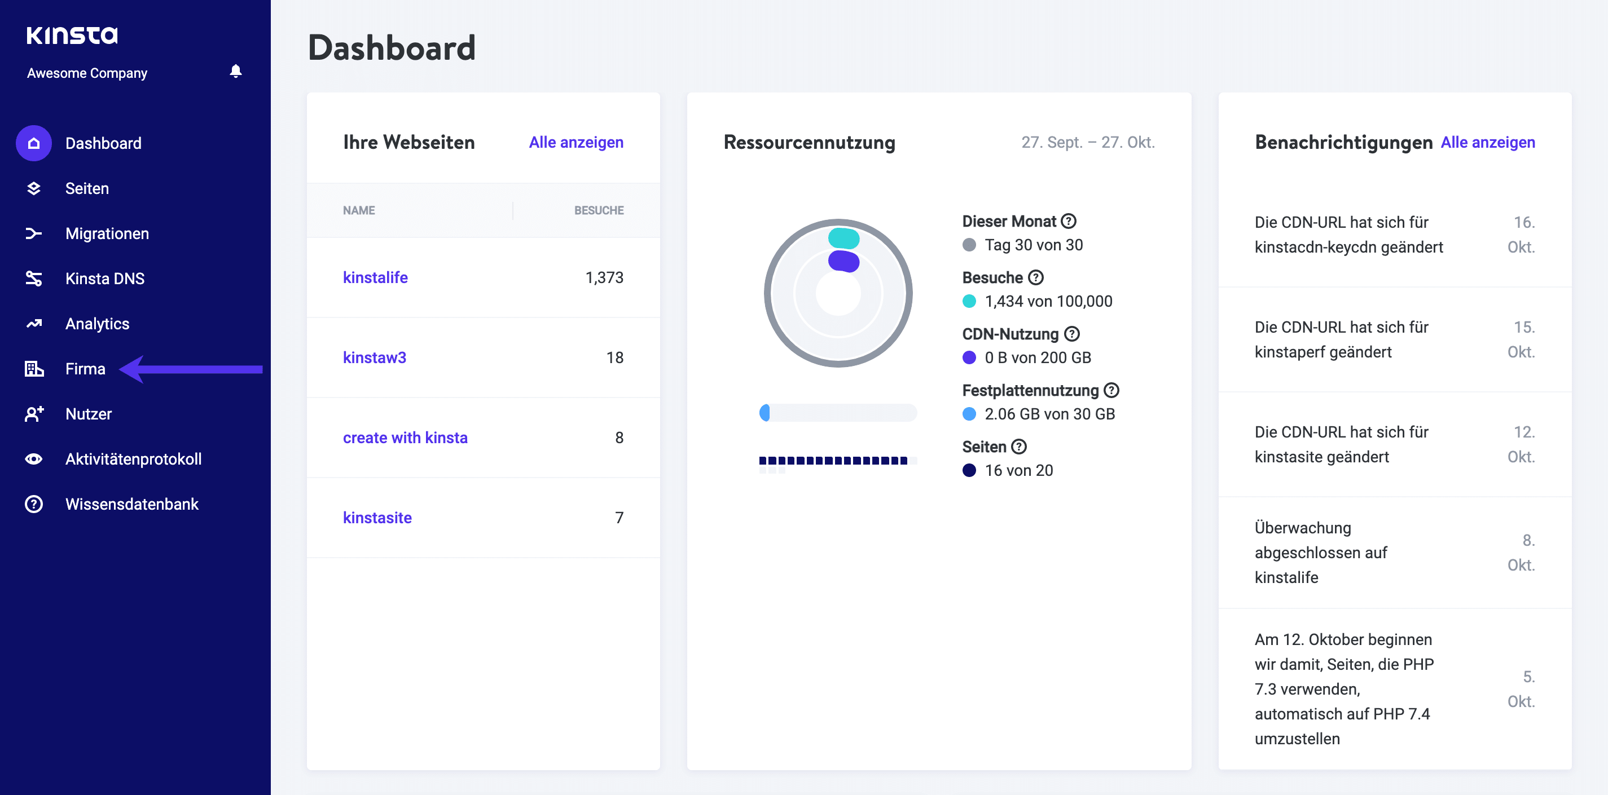This screenshot has height=795, width=1608.
Task: Click help icon beside Festplattennutzung
Action: point(1111,390)
